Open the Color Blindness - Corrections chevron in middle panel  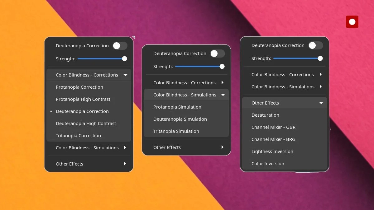(x=223, y=82)
